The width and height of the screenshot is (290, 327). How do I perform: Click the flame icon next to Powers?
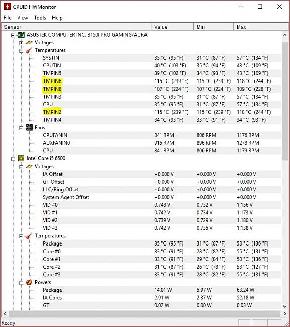29,282
